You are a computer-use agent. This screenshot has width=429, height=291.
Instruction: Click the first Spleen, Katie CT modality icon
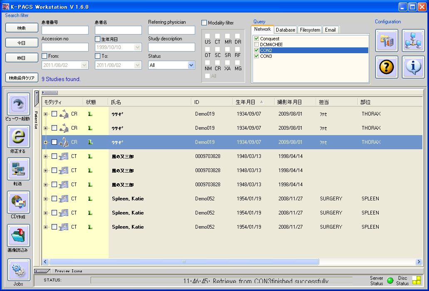click(x=64, y=199)
